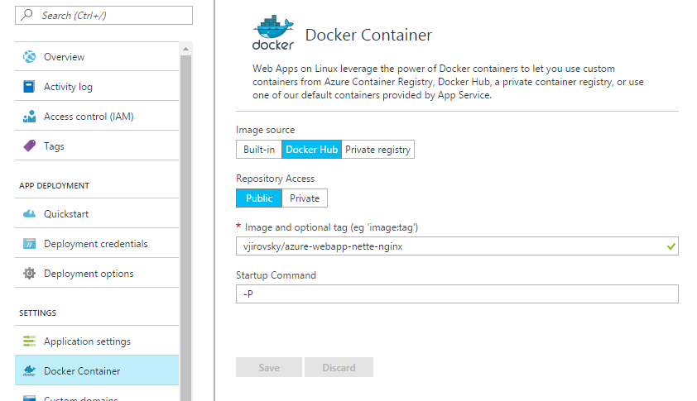Click the Access control people icon
Screen dimensions: 697x401
tap(29, 117)
